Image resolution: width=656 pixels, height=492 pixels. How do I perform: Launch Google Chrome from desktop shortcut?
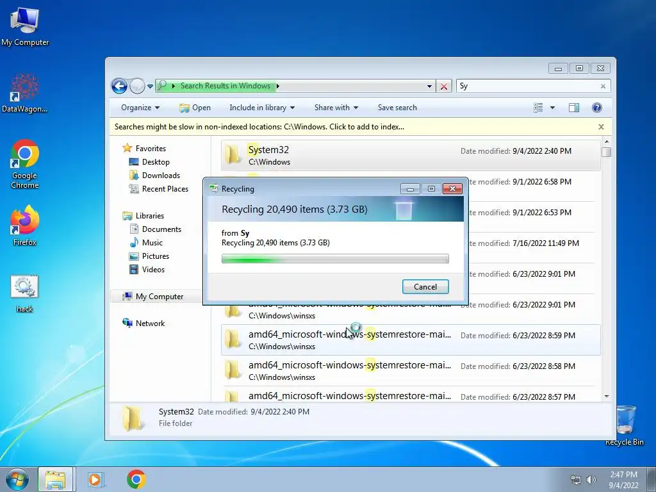tap(25, 164)
